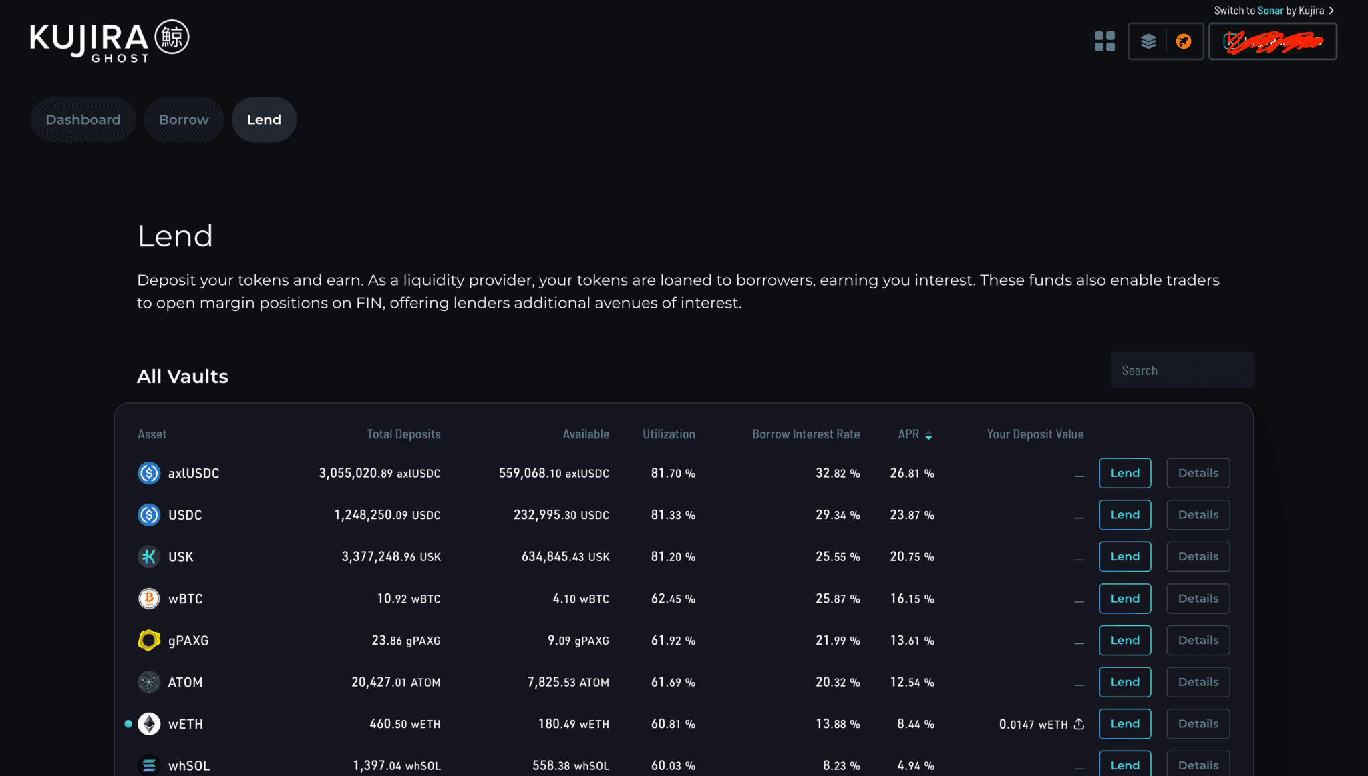Image resolution: width=1368 pixels, height=776 pixels.
Task: Lend into the gPAXG vault
Action: (1125, 640)
